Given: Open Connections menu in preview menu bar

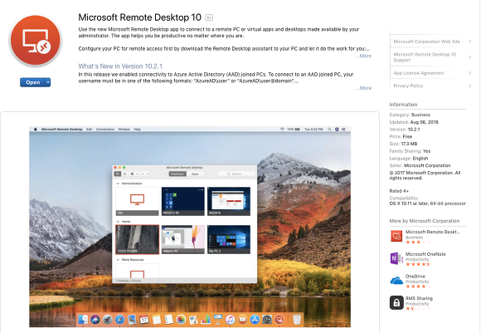Looking at the screenshot, I should point(105,130).
